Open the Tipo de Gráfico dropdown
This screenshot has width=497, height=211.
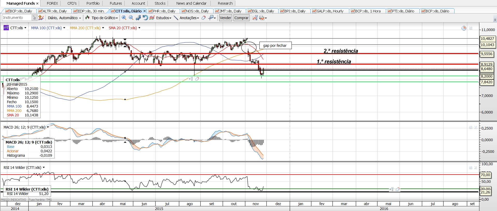pyautogui.click(x=104, y=18)
